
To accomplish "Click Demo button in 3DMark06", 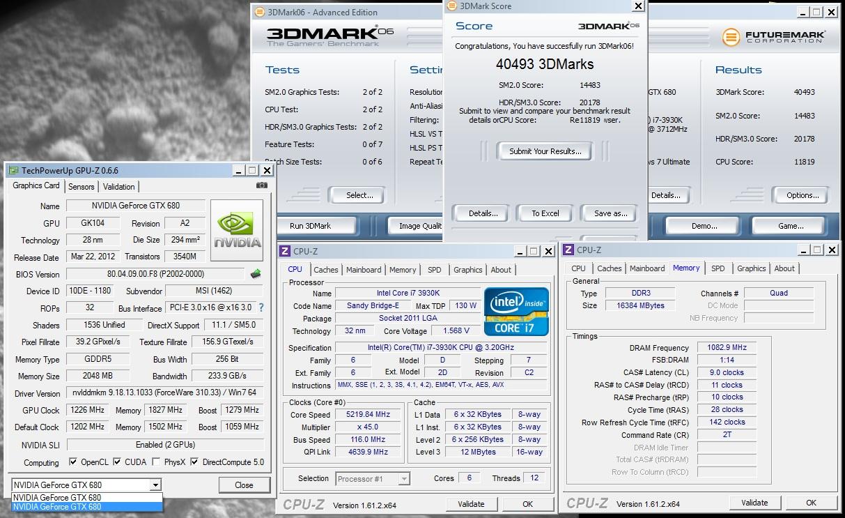I will coord(704,226).
